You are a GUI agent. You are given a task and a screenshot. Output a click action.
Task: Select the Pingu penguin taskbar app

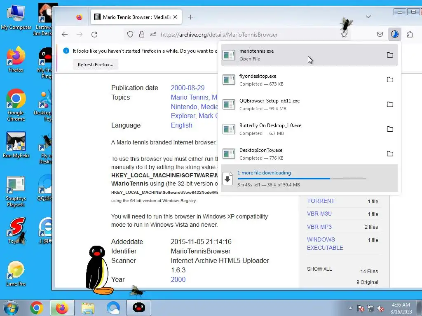[139, 308]
